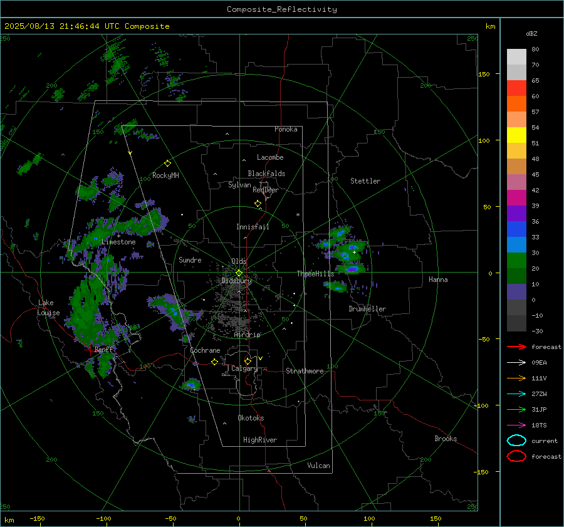Screen dimensions: 564x527
Task: Select the cyan 27ZW arrow icon
Action: pos(516,394)
